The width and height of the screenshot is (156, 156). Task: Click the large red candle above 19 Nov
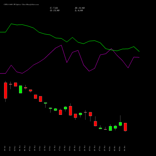tap(71, 111)
